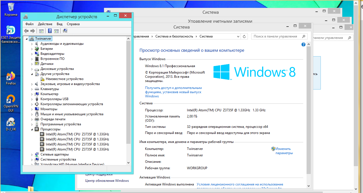This screenshot has height=193, width=363.
Task: Expand the Контроллеры запоминающих устройств node
Action: point(32,104)
